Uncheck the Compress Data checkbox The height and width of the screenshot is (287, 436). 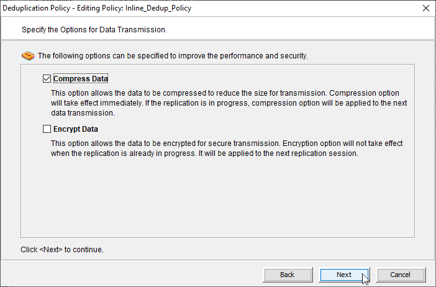pos(47,79)
